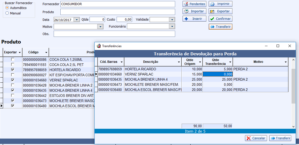
Task: Click the Importar button
Action: (194, 11)
